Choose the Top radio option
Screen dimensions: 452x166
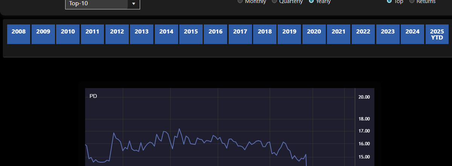(389, 1)
